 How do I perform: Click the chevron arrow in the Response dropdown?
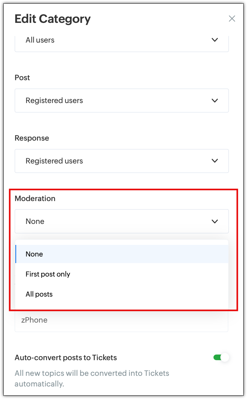215,161
